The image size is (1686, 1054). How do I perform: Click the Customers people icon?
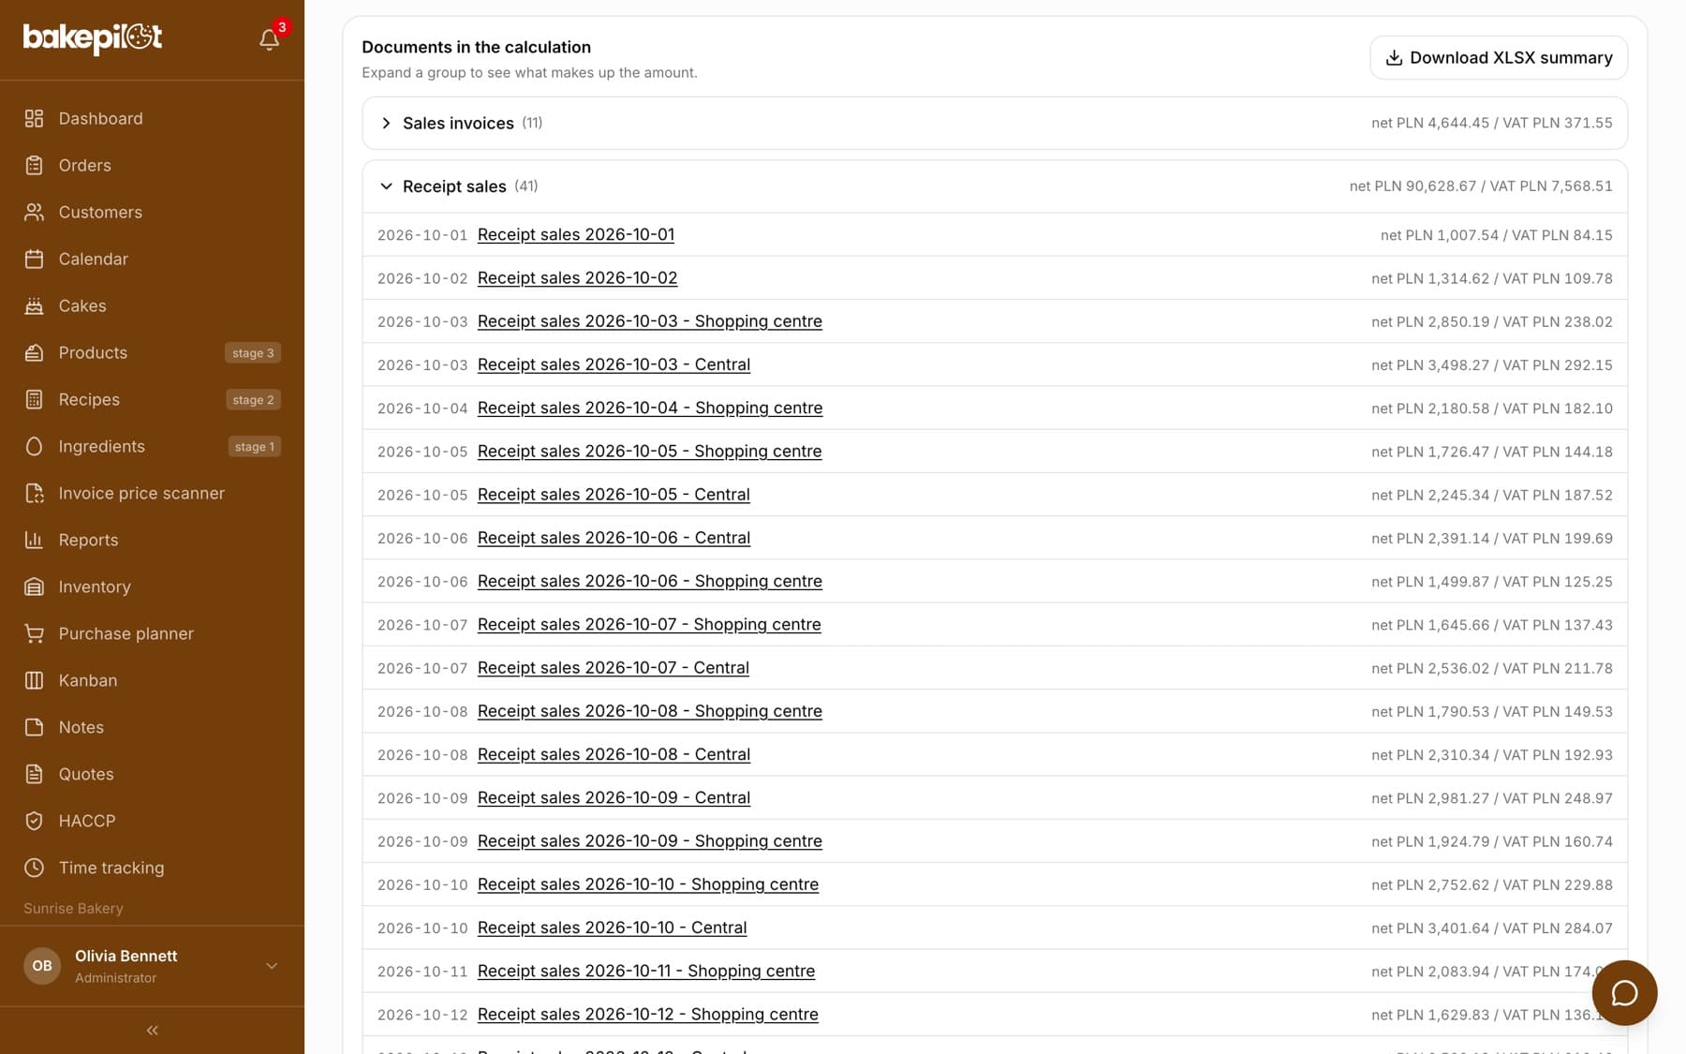click(34, 212)
